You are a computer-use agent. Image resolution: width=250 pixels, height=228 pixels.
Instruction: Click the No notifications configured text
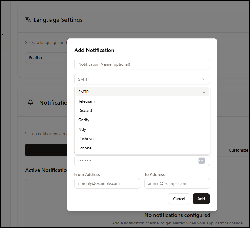pos(177,215)
